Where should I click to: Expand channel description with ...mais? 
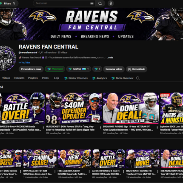(x=110, y=57)
